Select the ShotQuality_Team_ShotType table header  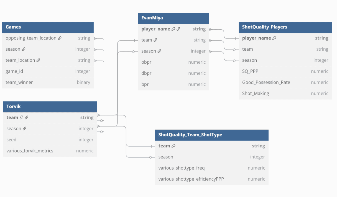point(211,135)
